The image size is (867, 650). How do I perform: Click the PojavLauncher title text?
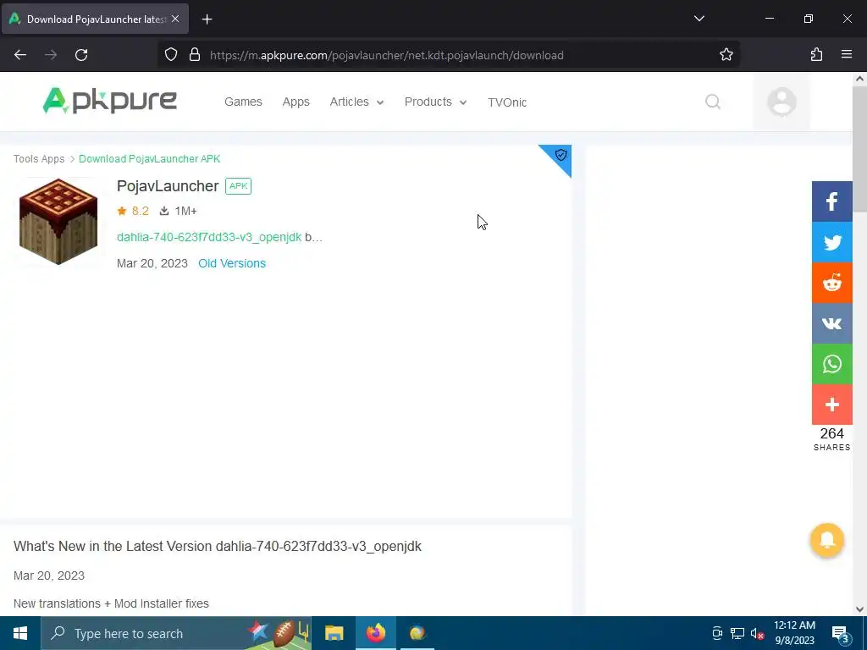tap(168, 186)
